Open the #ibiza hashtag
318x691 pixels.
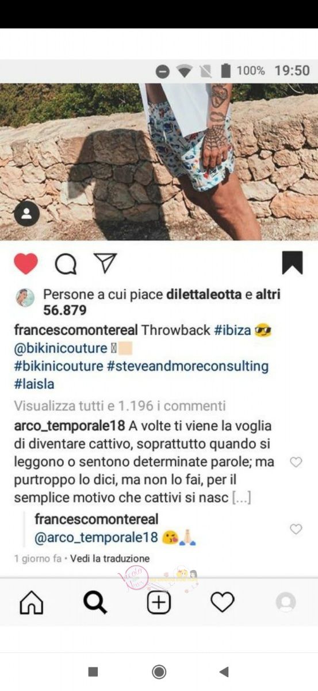[x=232, y=331]
